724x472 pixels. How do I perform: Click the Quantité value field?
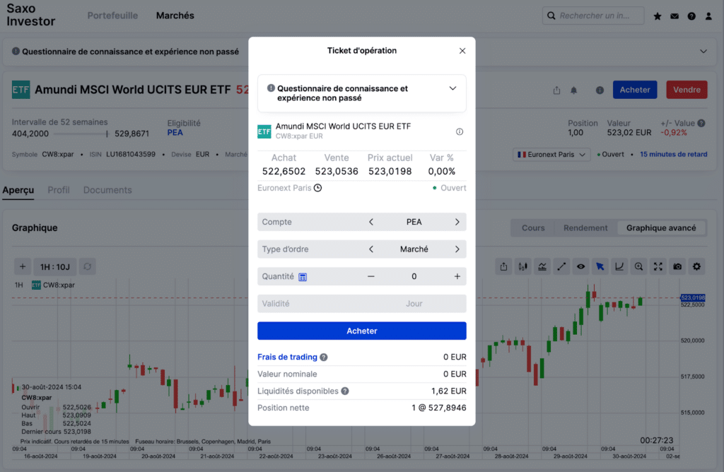click(x=414, y=276)
